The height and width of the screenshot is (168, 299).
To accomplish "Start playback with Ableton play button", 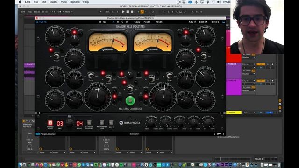I will tap(123, 12).
